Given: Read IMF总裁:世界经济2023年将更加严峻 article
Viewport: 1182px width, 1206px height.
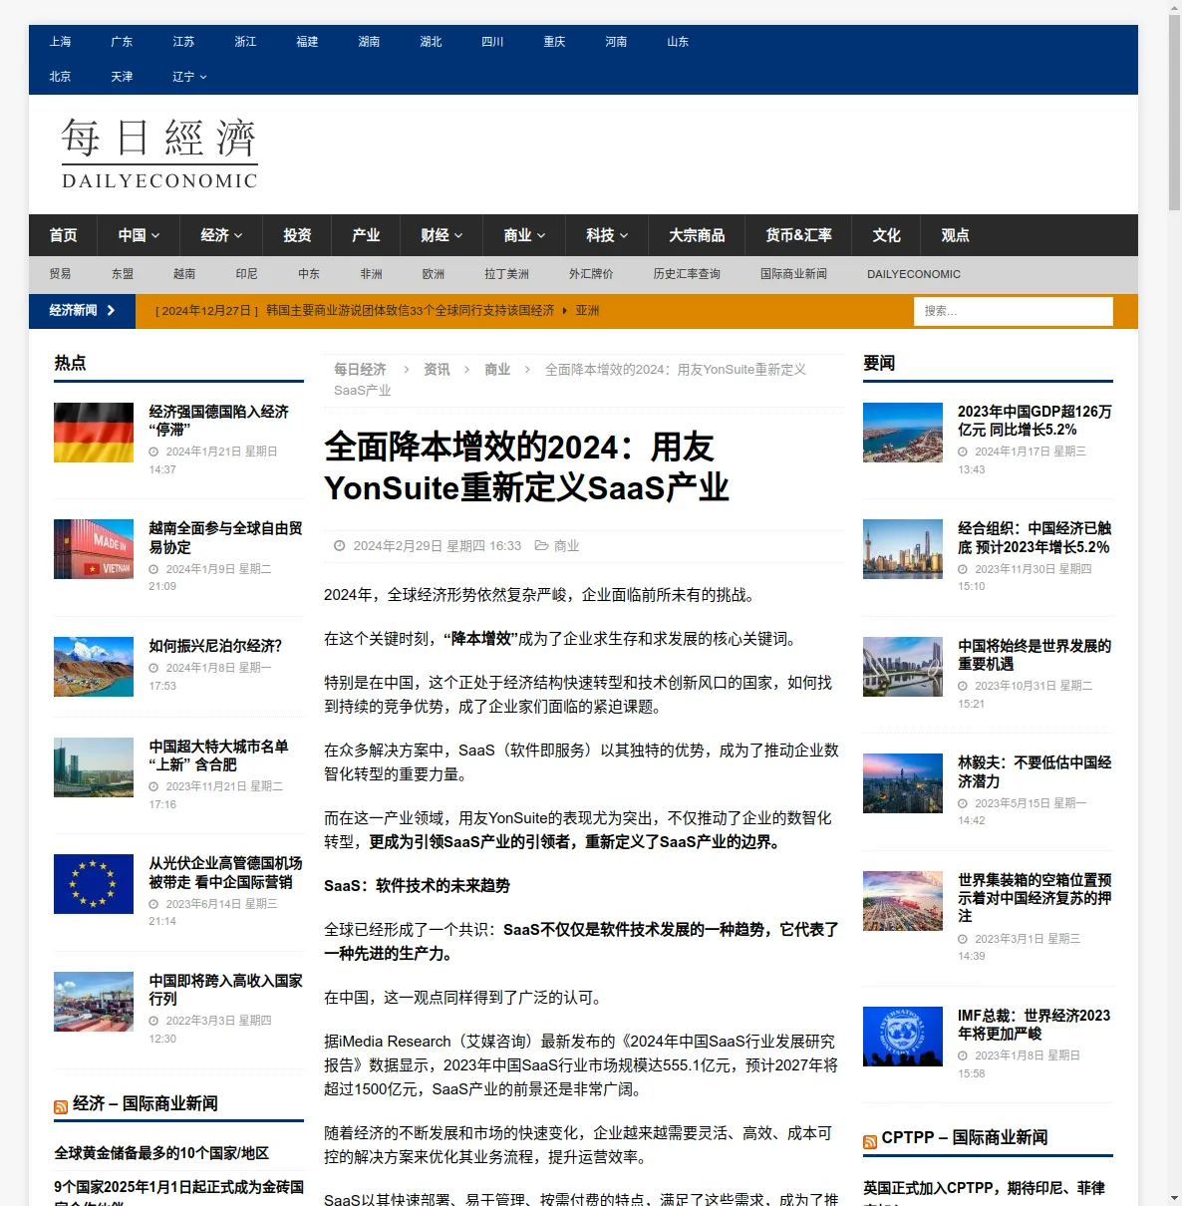Looking at the screenshot, I should point(1034,1025).
